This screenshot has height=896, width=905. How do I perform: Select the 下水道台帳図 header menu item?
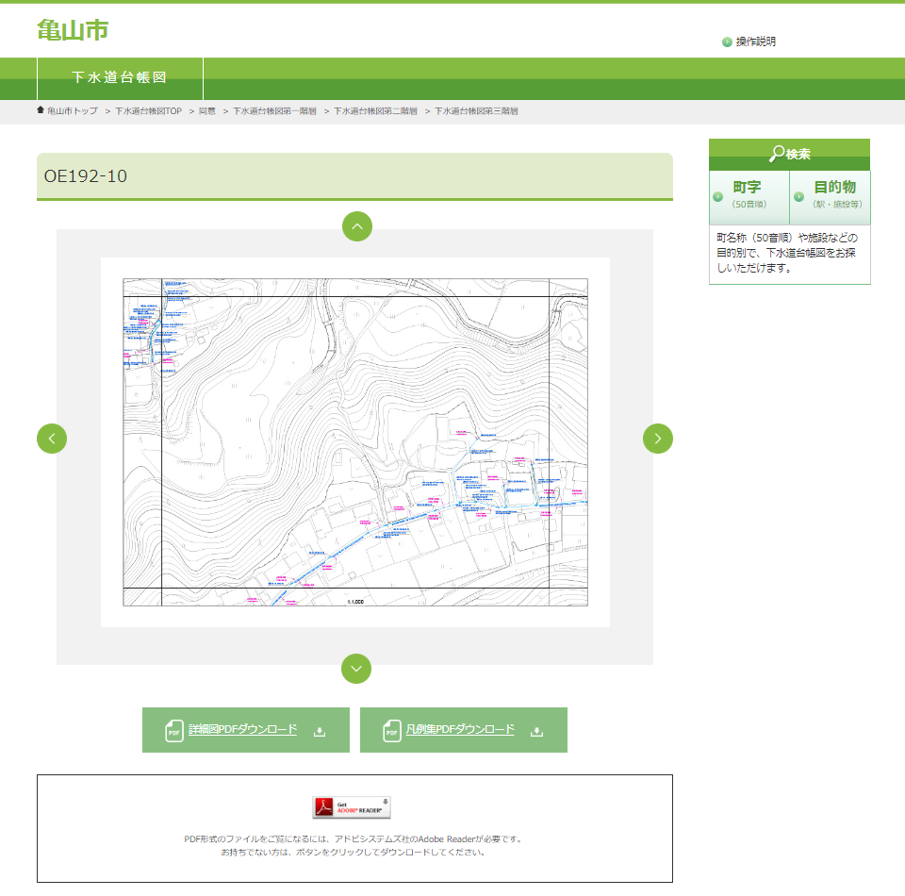point(120,77)
